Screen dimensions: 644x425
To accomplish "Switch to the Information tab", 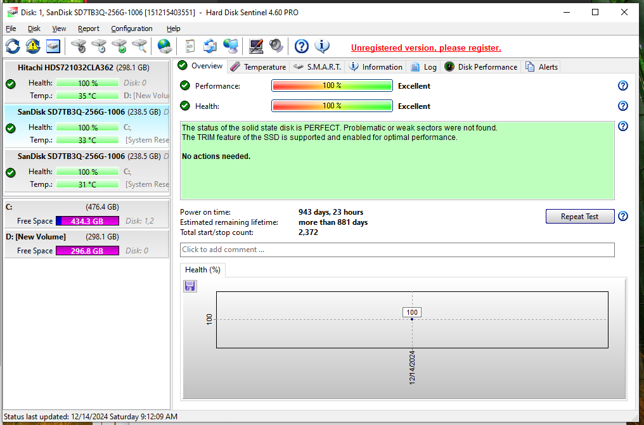I will (375, 67).
